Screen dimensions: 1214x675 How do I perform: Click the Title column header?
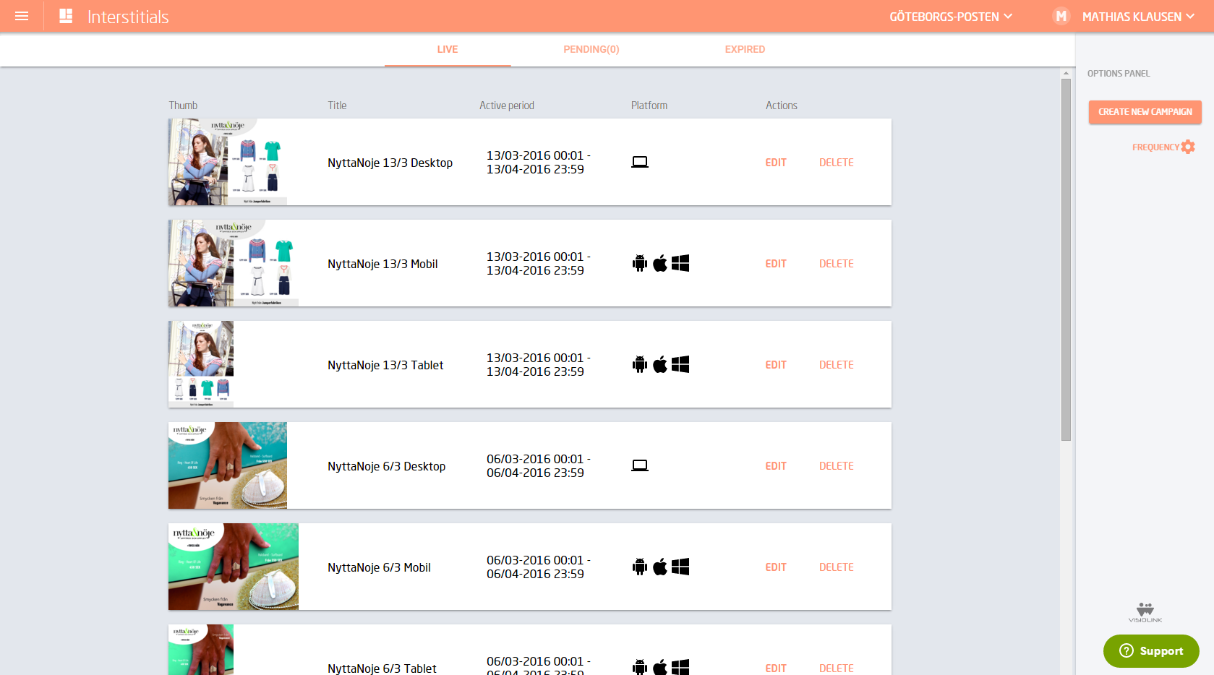pyautogui.click(x=337, y=106)
